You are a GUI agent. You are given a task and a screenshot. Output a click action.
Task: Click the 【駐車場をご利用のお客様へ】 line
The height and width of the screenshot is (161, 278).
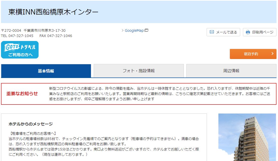[x=33, y=133]
